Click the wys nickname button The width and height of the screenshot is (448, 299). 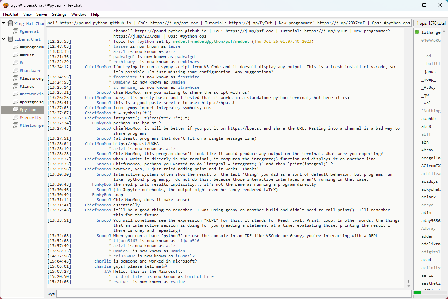[51, 294]
